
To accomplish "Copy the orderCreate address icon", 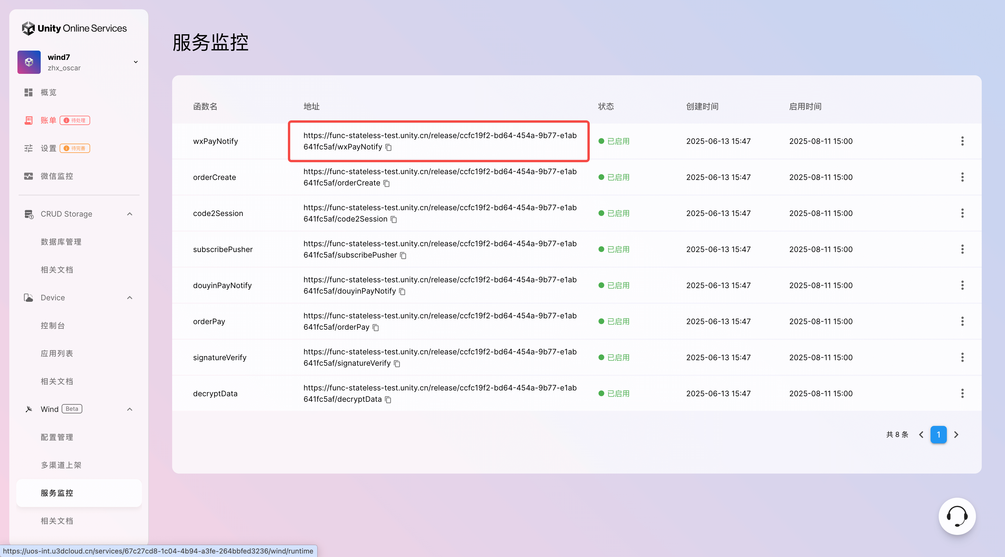I will pos(386,183).
